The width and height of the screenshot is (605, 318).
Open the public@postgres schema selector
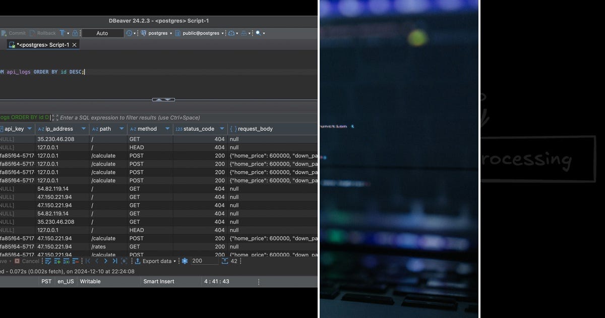point(200,33)
